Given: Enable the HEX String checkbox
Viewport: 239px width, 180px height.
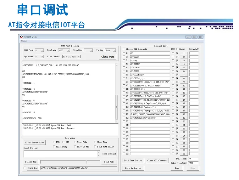Looking at the screenshot, I should point(54,147).
